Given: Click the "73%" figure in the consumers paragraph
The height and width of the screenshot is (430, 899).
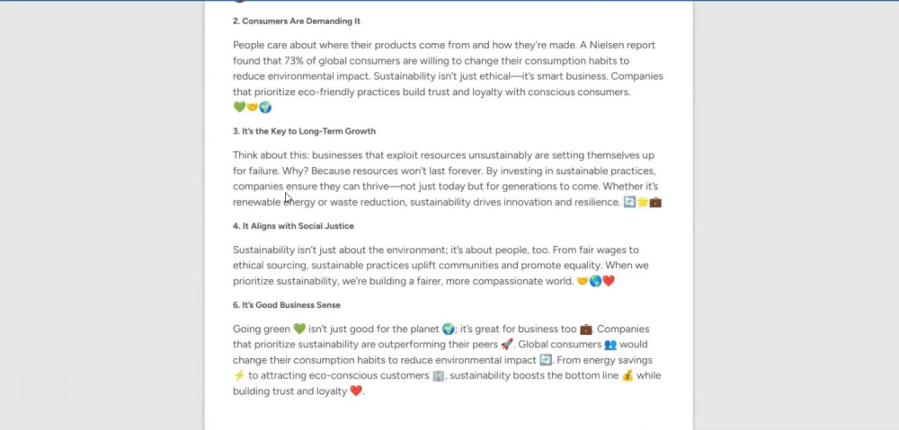Looking at the screenshot, I should click(x=295, y=61).
